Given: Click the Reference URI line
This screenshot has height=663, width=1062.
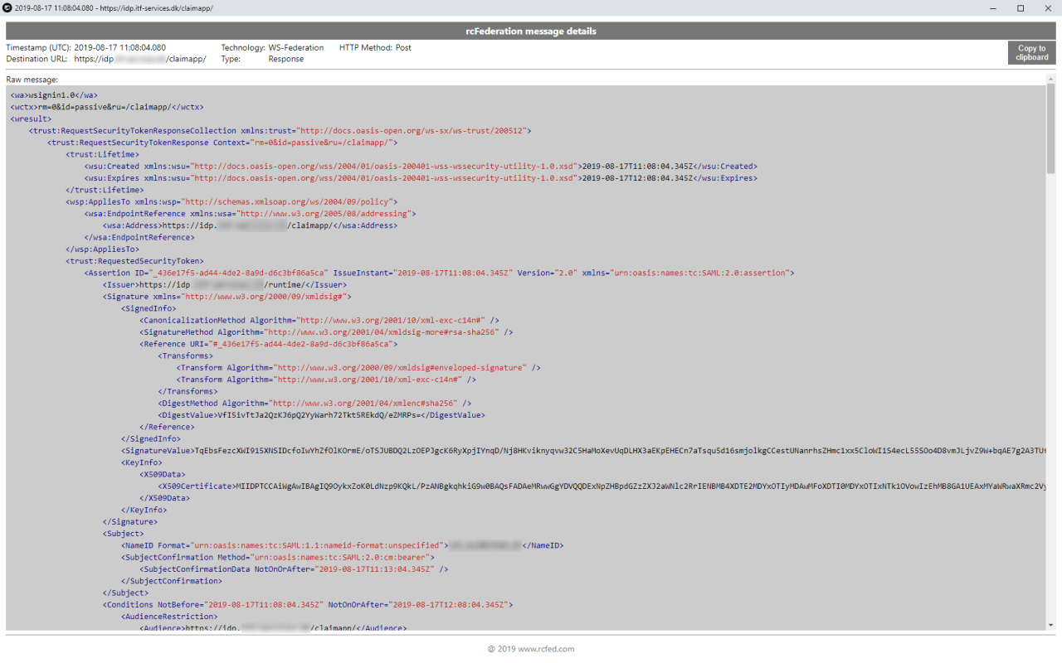Looking at the screenshot, I should tap(269, 344).
